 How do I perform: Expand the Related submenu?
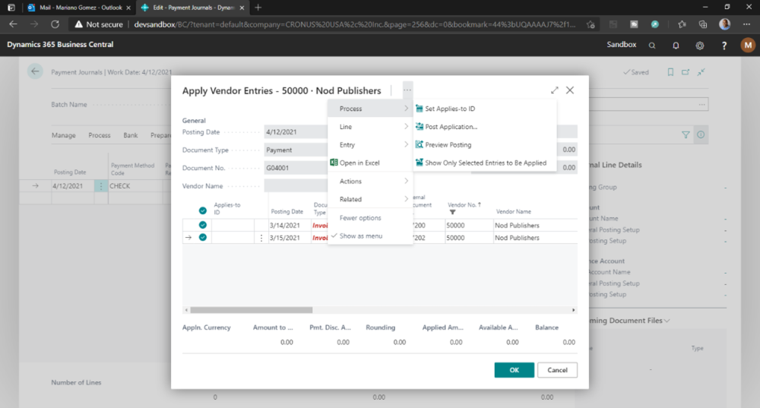pyautogui.click(x=370, y=199)
